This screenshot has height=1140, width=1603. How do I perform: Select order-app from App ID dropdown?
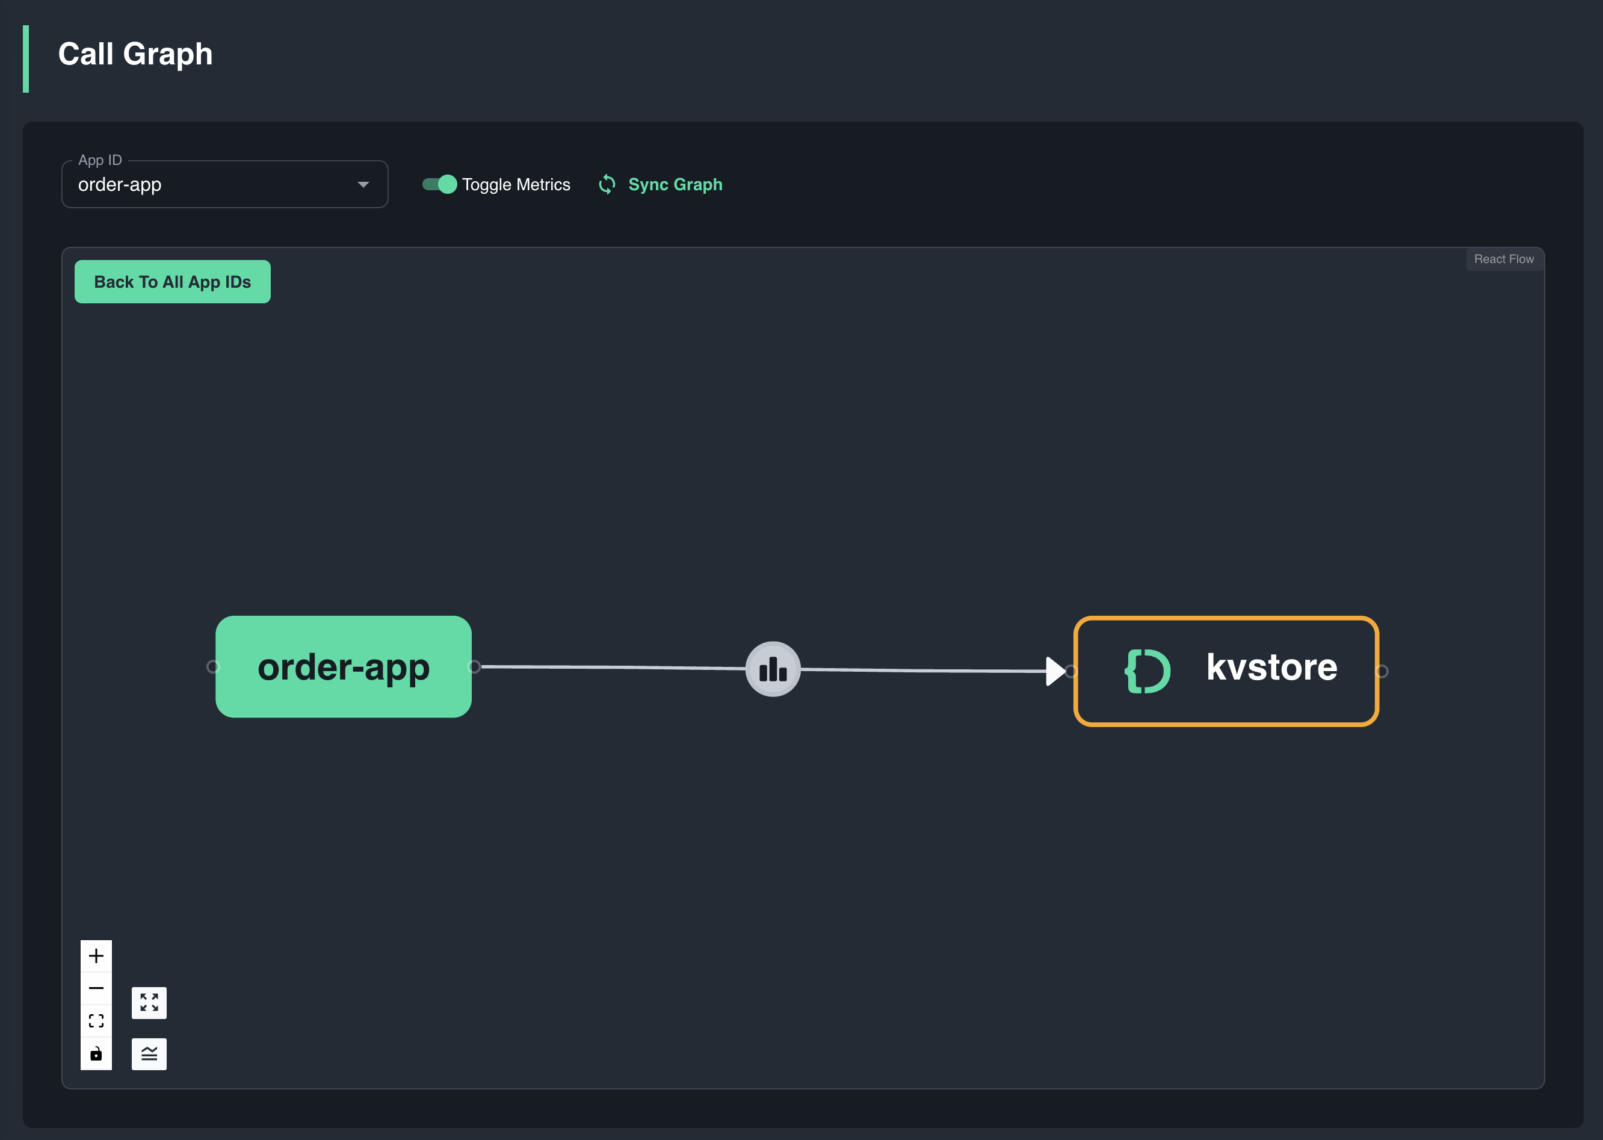pyautogui.click(x=222, y=185)
